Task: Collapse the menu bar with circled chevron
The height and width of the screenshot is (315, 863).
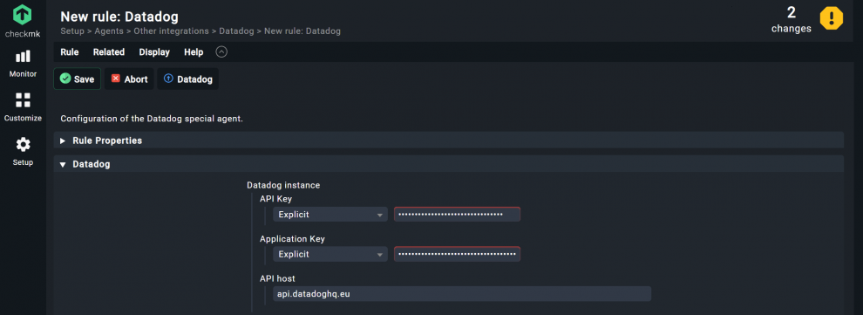Action: point(221,52)
